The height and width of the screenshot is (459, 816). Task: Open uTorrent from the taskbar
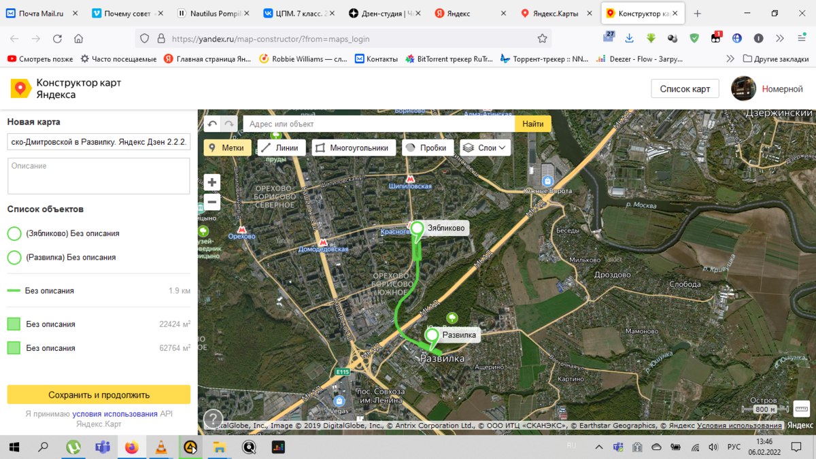pos(73,447)
